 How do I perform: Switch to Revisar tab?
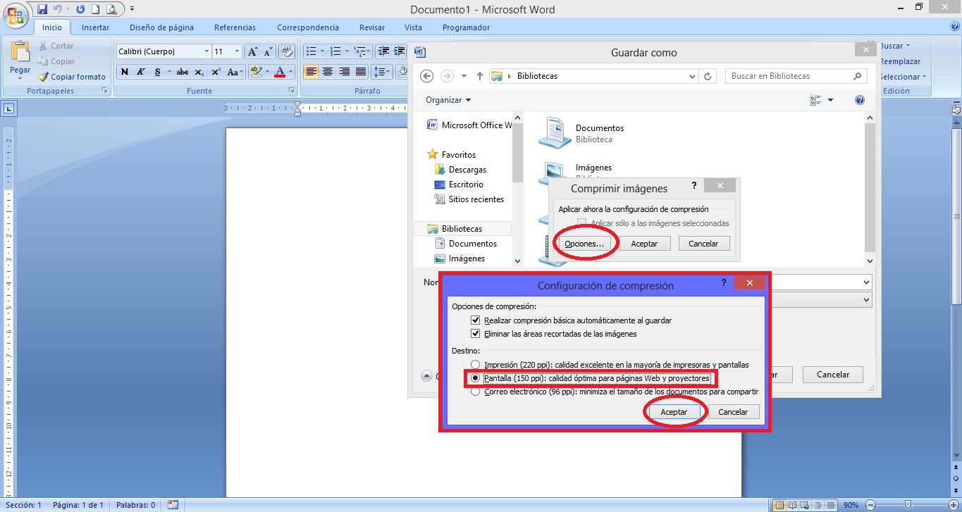point(372,27)
